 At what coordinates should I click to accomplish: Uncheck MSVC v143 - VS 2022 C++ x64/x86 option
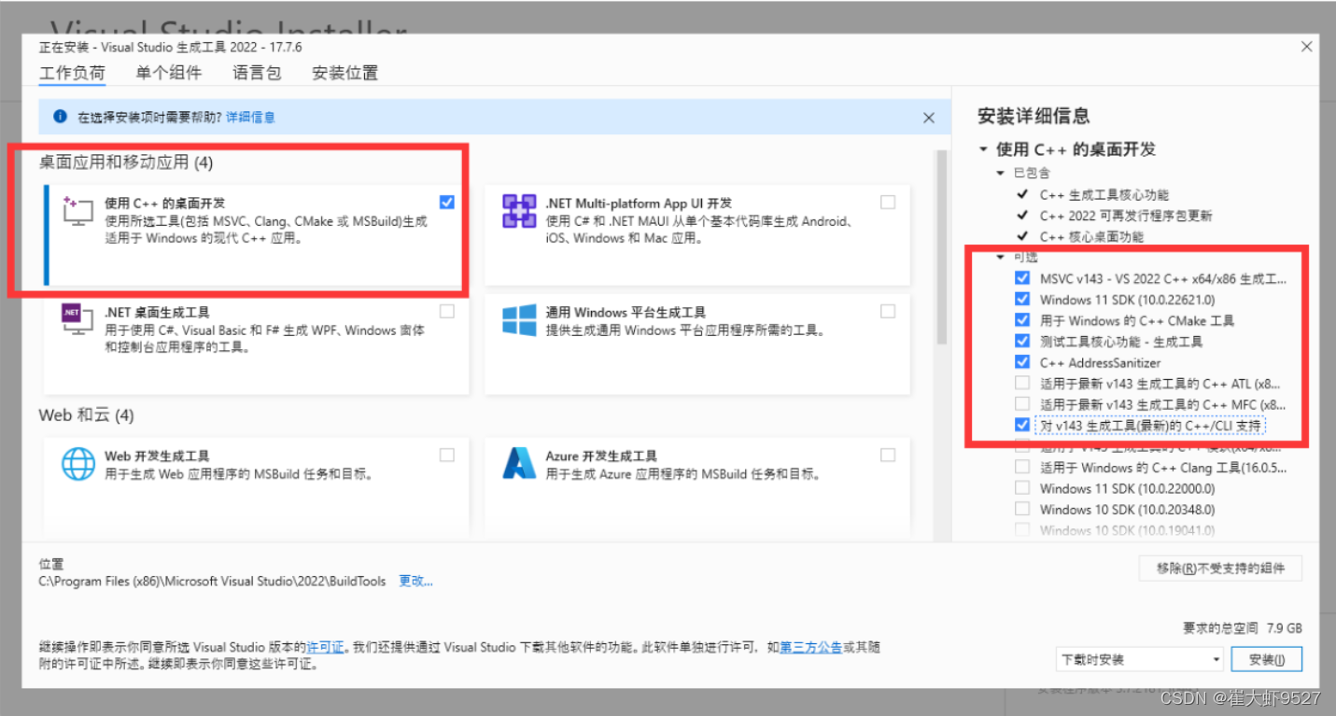tap(1022, 278)
